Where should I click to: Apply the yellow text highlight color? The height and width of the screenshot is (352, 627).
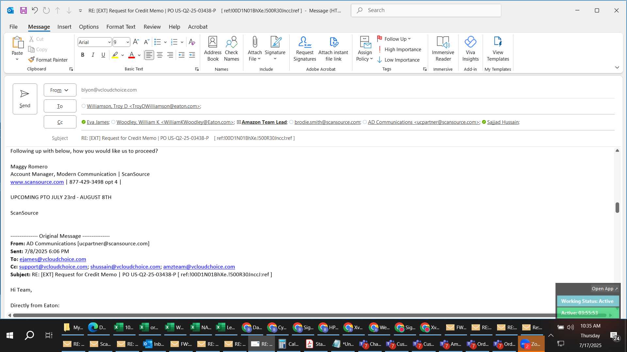[x=115, y=55]
